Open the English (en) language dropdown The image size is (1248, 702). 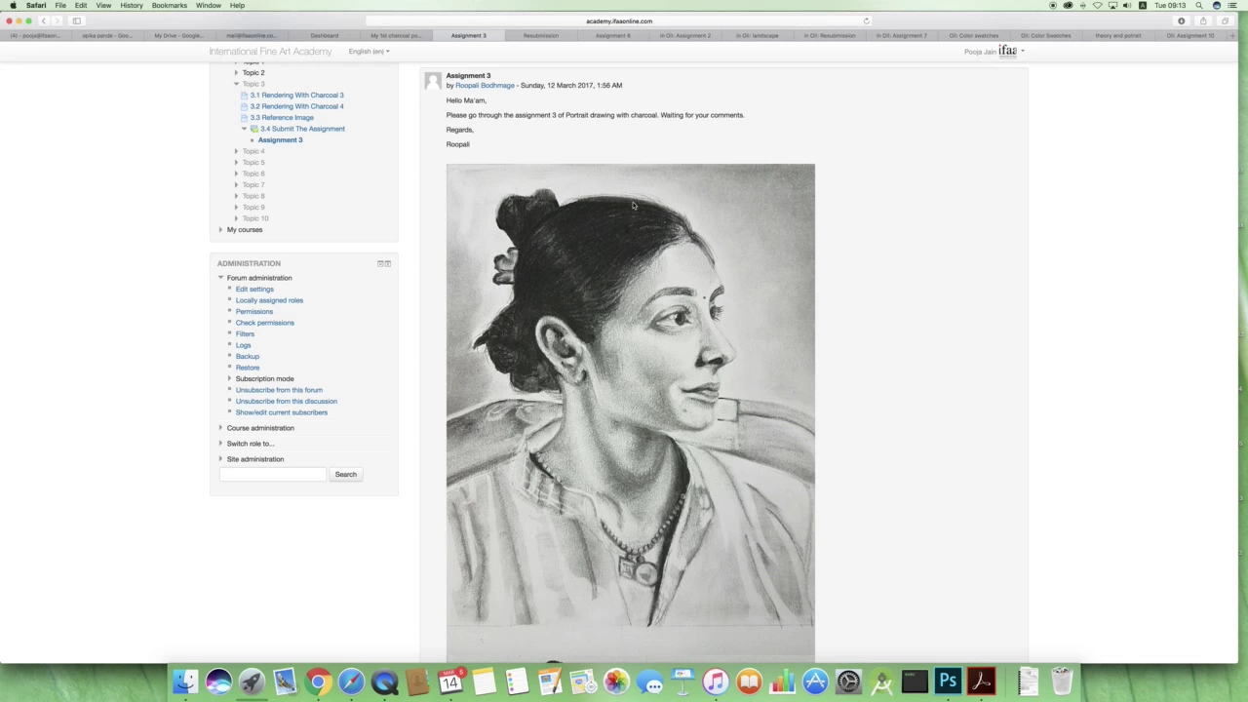pos(369,52)
